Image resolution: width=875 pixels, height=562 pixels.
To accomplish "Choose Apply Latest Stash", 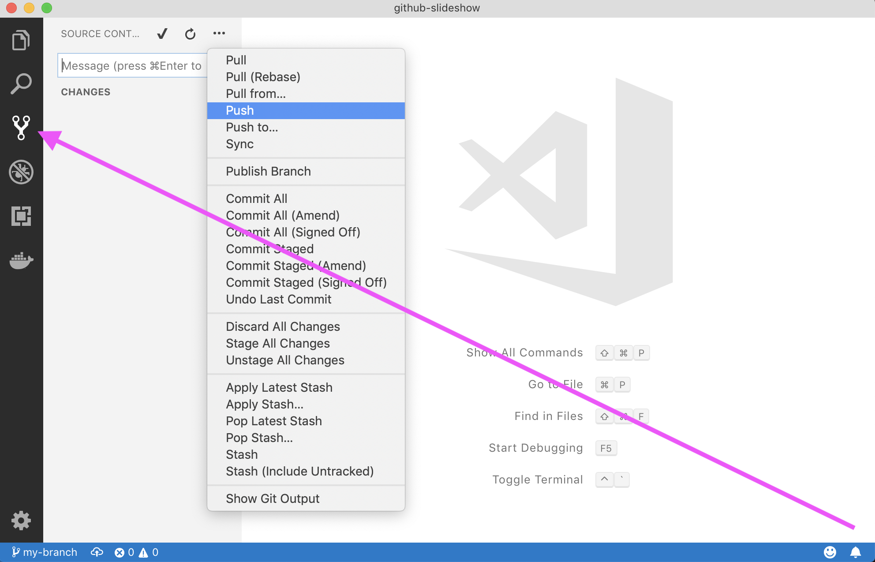I will point(306,387).
